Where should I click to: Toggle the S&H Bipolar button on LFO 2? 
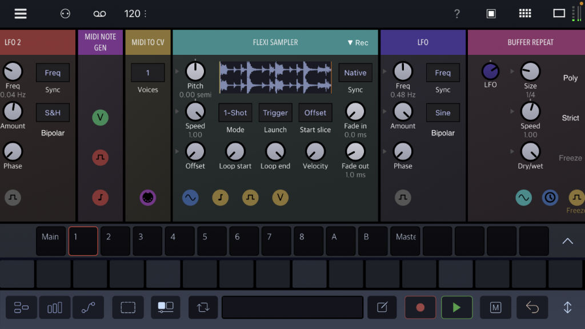tap(53, 113)
